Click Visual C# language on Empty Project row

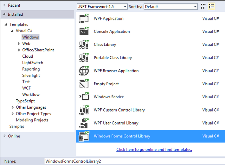[211, 84]
